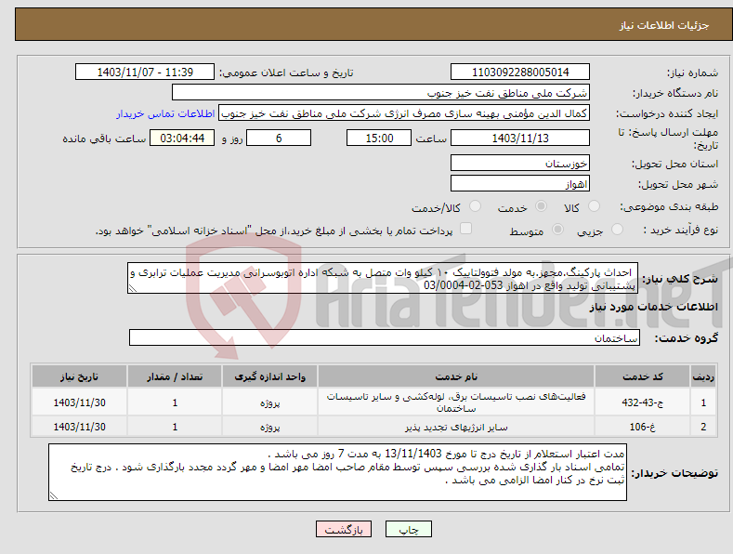Open the اطلاعات تماس خریدار link
Screen dimensions: 733x554
click(x=165, y=113)
